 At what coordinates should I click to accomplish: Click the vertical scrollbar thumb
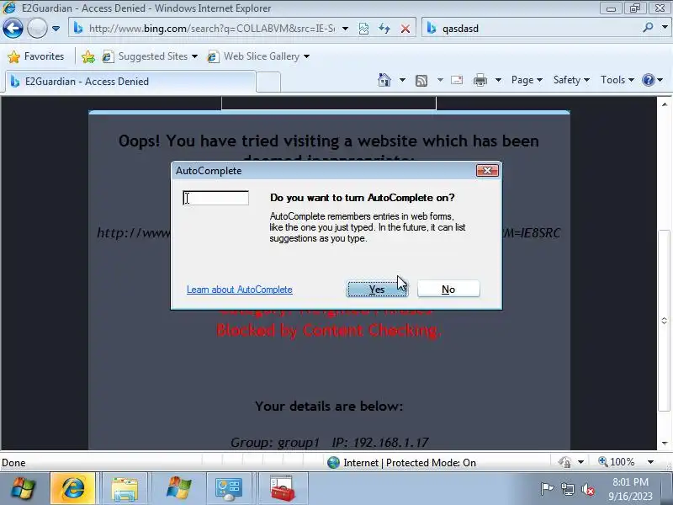(665, 321)
